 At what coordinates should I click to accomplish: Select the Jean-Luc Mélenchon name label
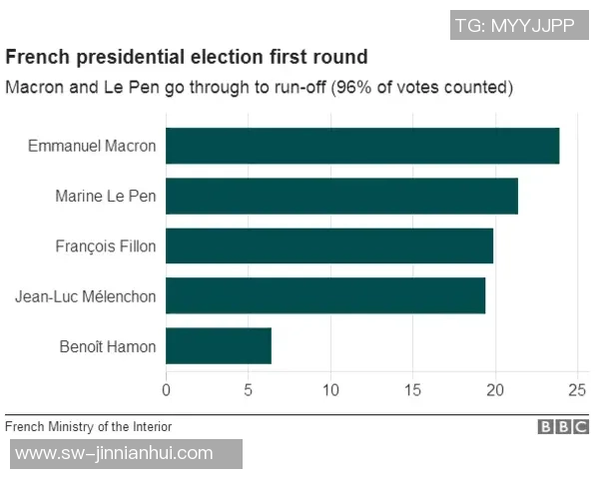tap(86, 296)
